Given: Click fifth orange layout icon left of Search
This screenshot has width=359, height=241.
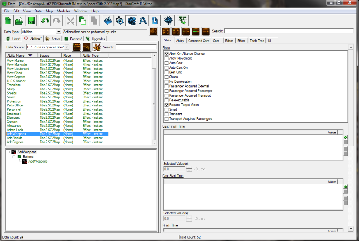Looking at the screenshot, I should (205, 32).
